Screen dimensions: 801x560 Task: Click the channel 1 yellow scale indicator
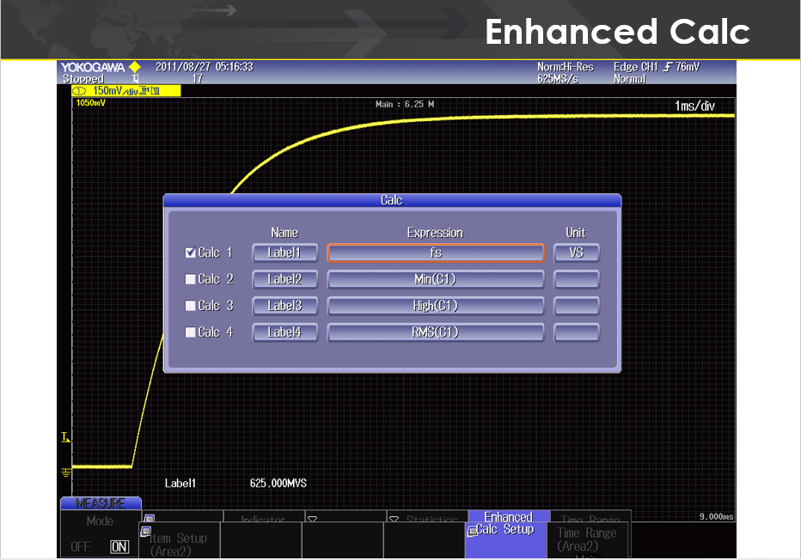pos(120,90)
